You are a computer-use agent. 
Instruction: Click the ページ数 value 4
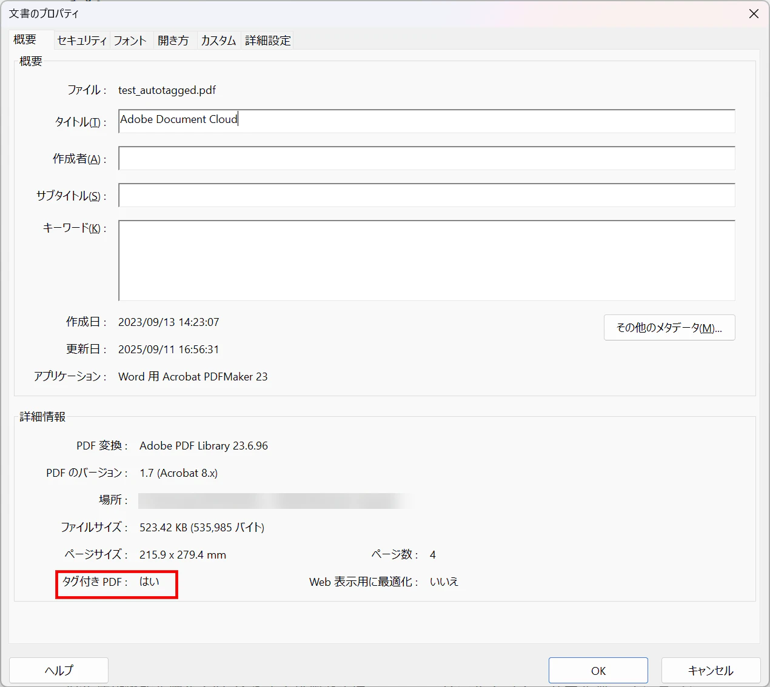[433, 555]
